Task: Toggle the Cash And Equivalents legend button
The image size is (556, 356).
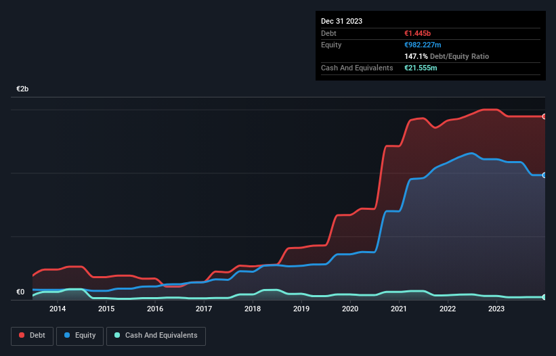Action: click(x=156, y=336)
